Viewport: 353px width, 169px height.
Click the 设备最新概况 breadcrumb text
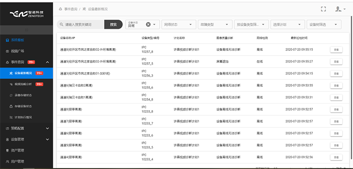(98, 9)
